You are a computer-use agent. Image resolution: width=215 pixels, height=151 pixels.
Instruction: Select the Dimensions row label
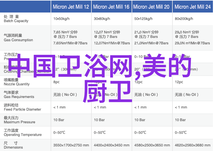coord(13,145)
